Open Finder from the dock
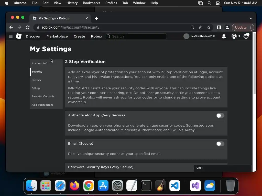Screen dimensions: 262x196 click(x=31, y=186)
